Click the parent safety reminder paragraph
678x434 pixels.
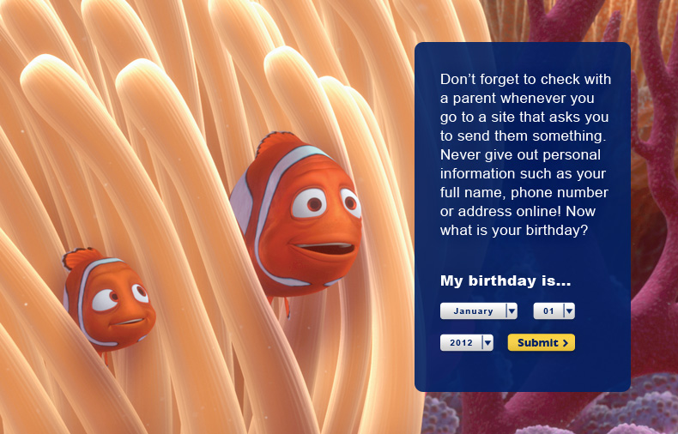(x=525, y=154)
